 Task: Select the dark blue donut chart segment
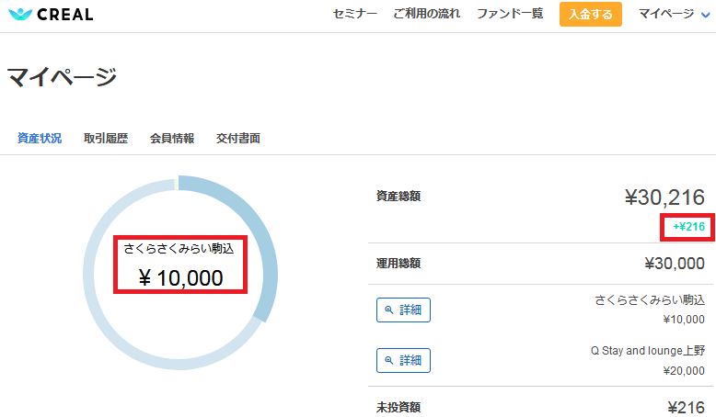258,228
